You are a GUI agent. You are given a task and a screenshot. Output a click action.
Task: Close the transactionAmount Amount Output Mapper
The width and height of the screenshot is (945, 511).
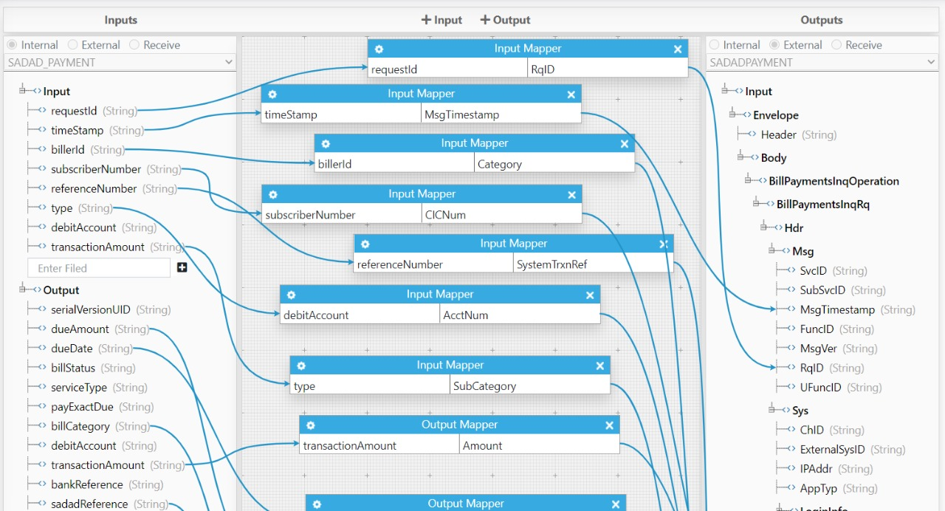click(609, 425)
